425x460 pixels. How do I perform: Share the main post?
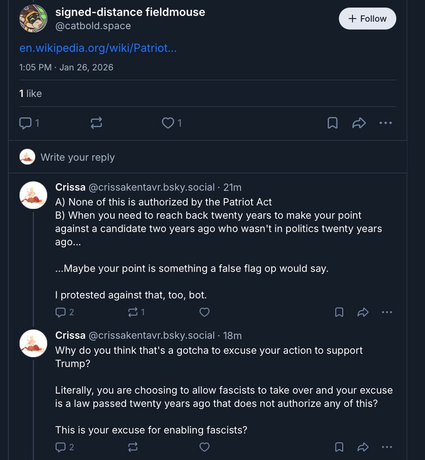click(x=359, y=123)
